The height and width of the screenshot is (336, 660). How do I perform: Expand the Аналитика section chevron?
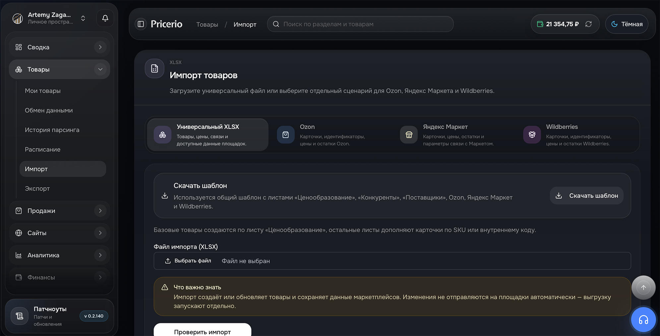pos(100,255)
